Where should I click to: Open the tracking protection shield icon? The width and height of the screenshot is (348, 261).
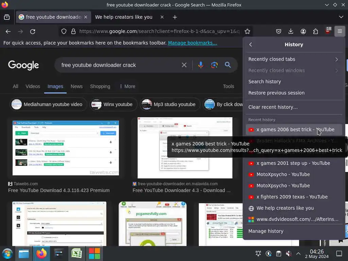(64, 31)
